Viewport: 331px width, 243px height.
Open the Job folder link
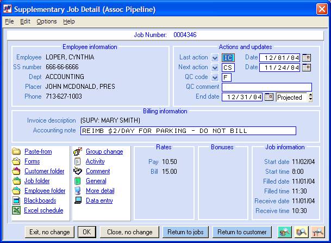click(37, 181)
